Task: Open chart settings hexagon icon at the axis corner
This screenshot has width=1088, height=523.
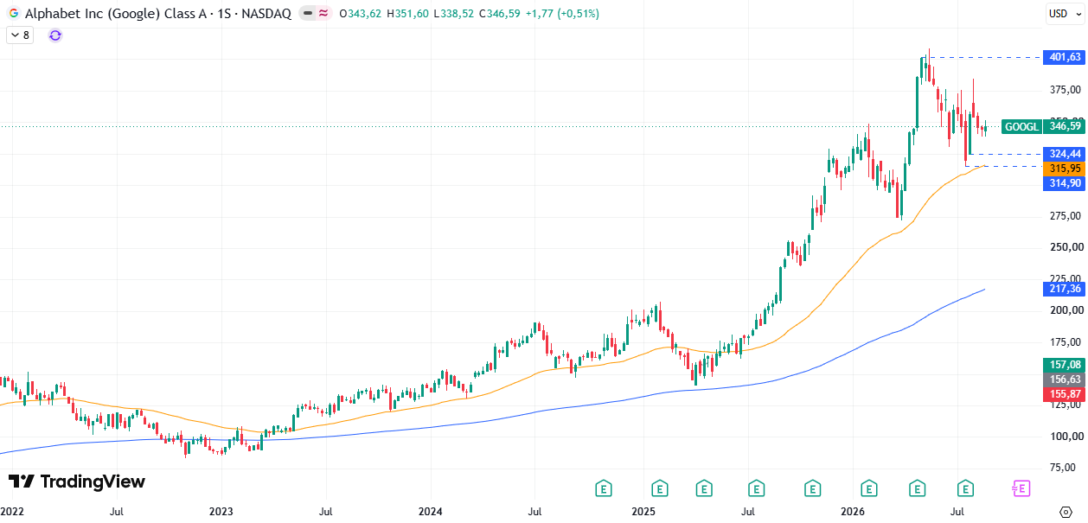Action: (1066, 512)
